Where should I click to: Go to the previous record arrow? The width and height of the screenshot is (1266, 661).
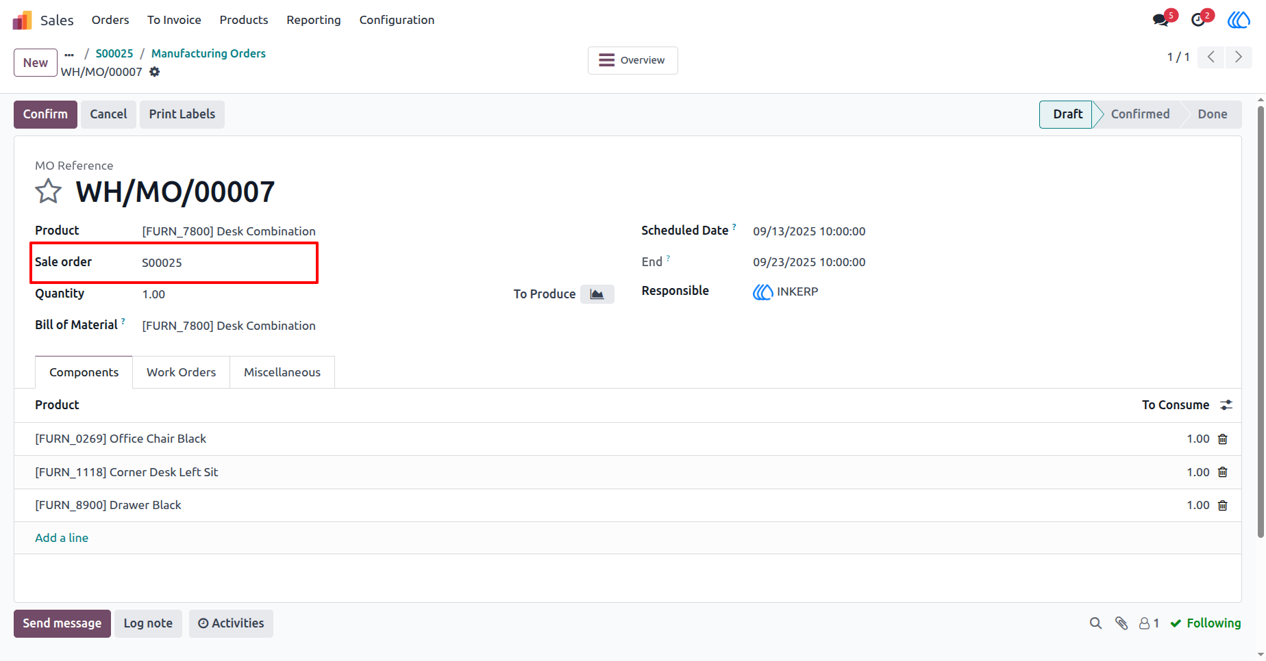(1211, 57)
